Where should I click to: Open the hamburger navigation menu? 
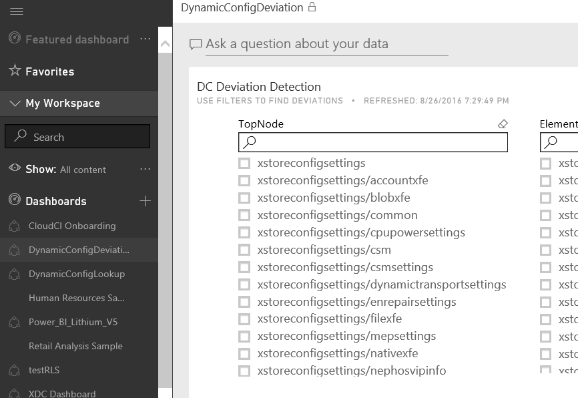click(x=16, y=11)
